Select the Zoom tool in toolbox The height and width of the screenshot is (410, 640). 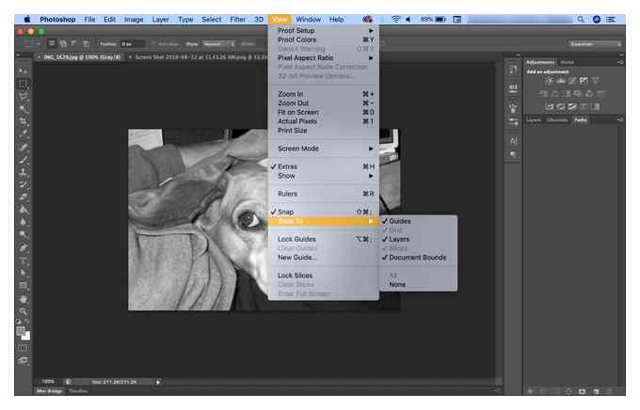[x=24, y=311]
